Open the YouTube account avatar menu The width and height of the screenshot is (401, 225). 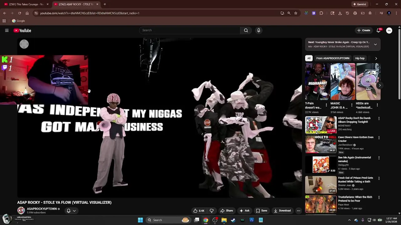click(389, 30)
